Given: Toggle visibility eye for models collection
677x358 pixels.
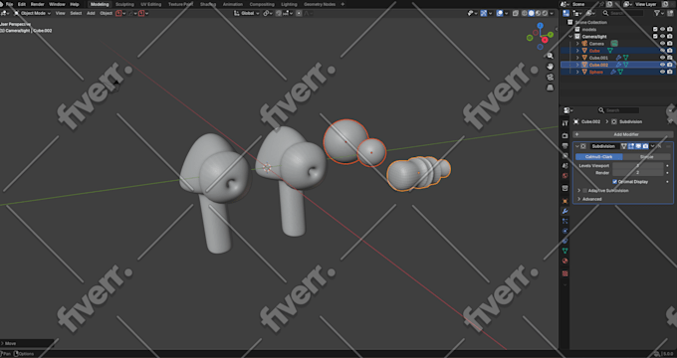Looking at the screenshot, I should pos(662,29).
